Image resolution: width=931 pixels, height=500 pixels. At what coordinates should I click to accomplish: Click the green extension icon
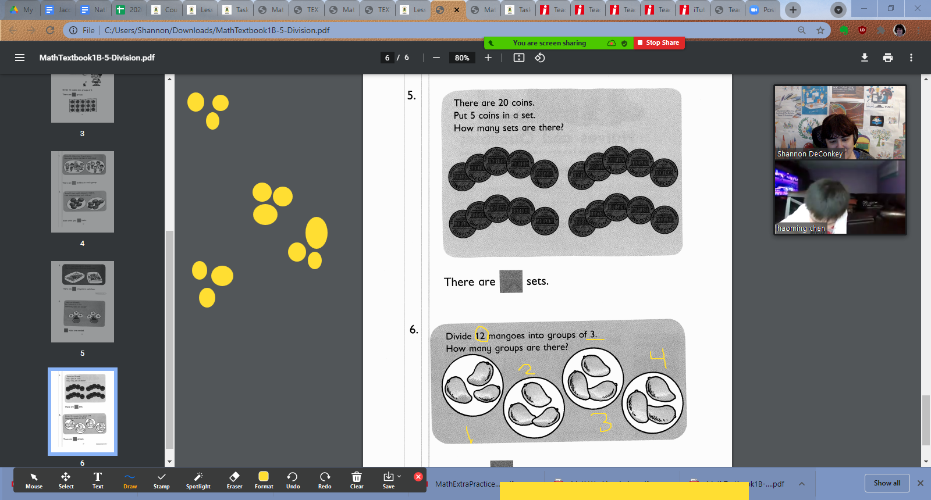(844, 30)
